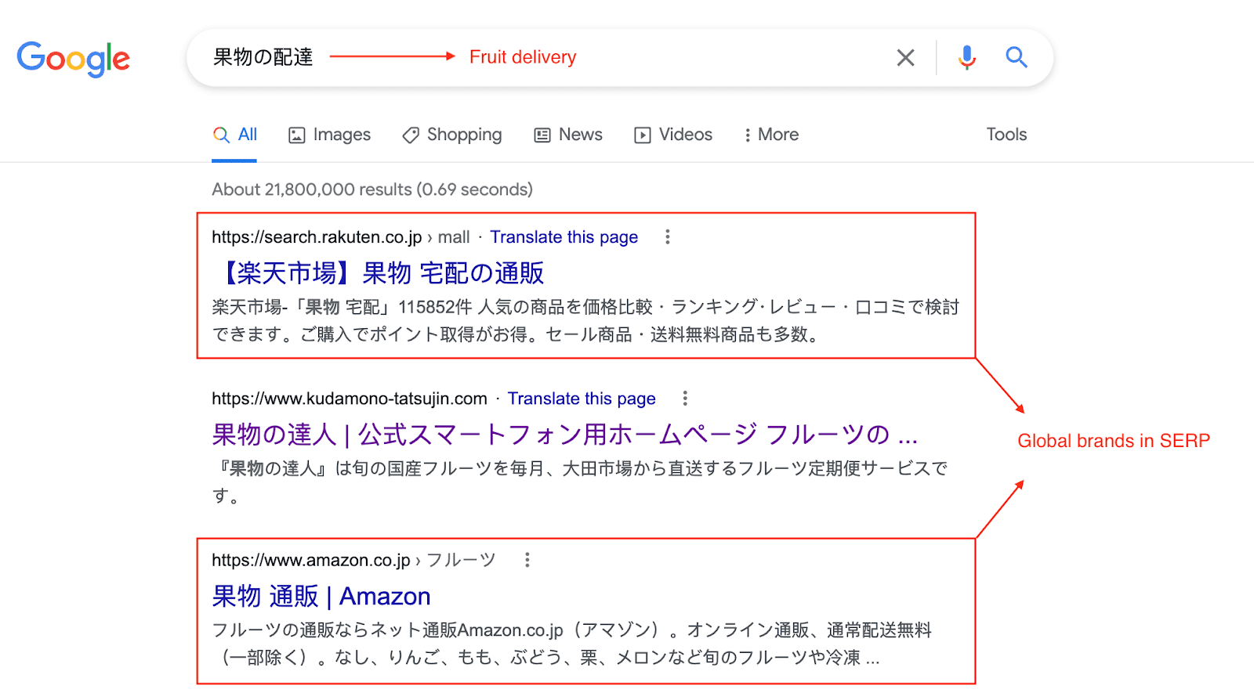Click the Google logo

(x=74, y=59)
